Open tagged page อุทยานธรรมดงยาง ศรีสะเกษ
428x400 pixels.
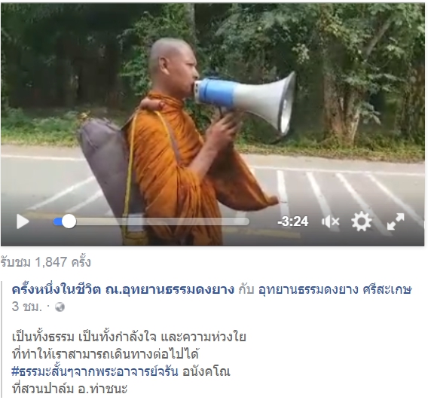tap(335, 289)
